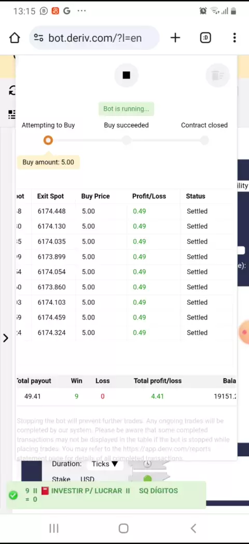Open a new browser tab
249x544 pixels.
coord(175,38)
